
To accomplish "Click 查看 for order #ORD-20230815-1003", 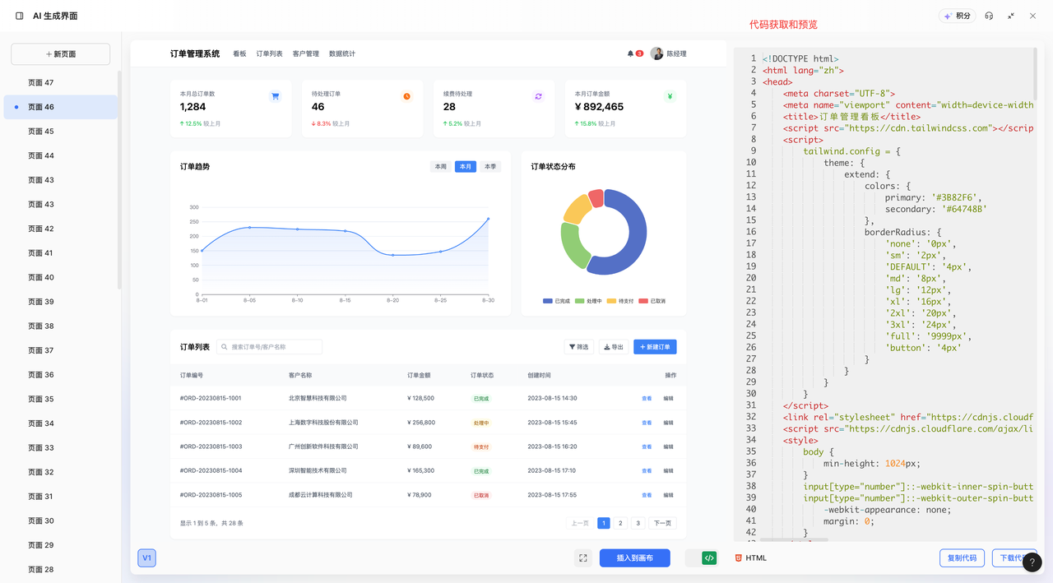I will coord(647,447).
